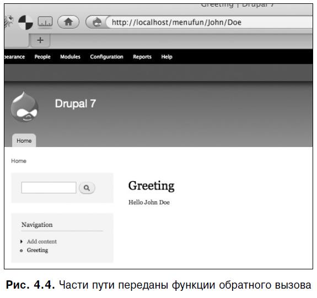Click the Drupal favicon in address bar

click(96, 22)
